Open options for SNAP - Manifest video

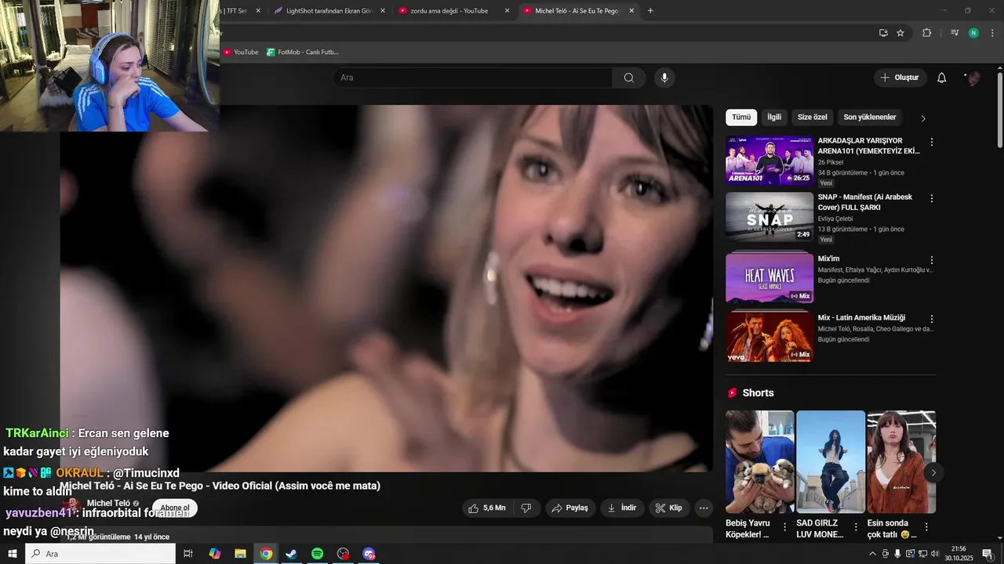tap(932, 198)
